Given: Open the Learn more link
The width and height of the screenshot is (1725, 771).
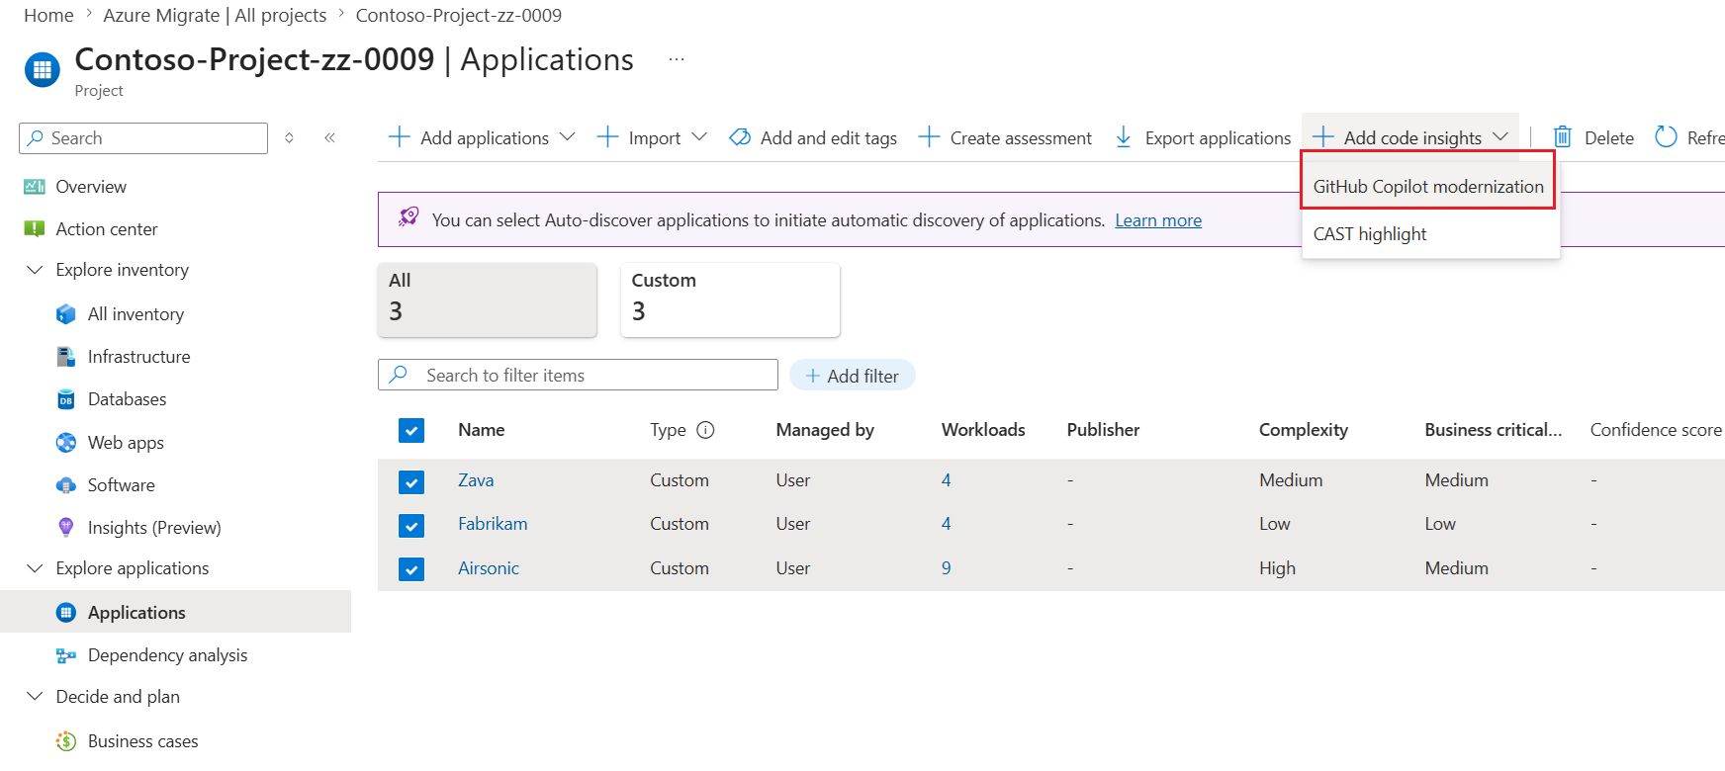Looking at the screenshot, I should point(1158,220).
